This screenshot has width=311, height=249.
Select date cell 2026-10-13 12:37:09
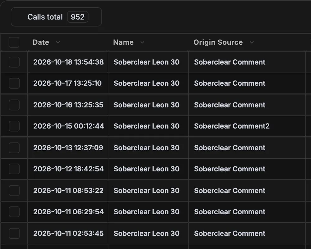pos(68,148)
